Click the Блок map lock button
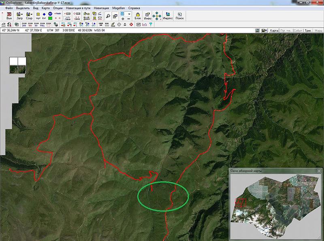Screen dimensions: 324x241 pos(138,16)
